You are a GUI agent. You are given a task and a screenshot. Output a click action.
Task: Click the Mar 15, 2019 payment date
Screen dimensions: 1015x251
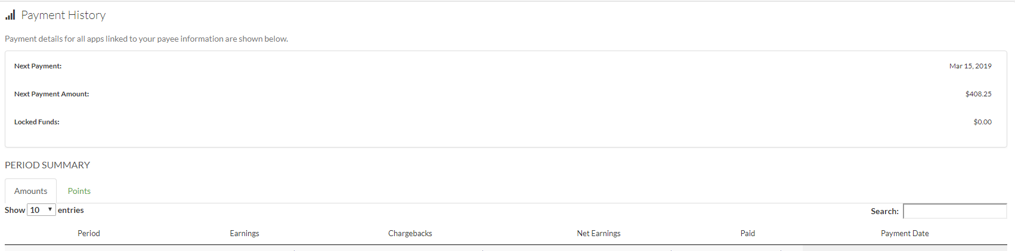970,66
